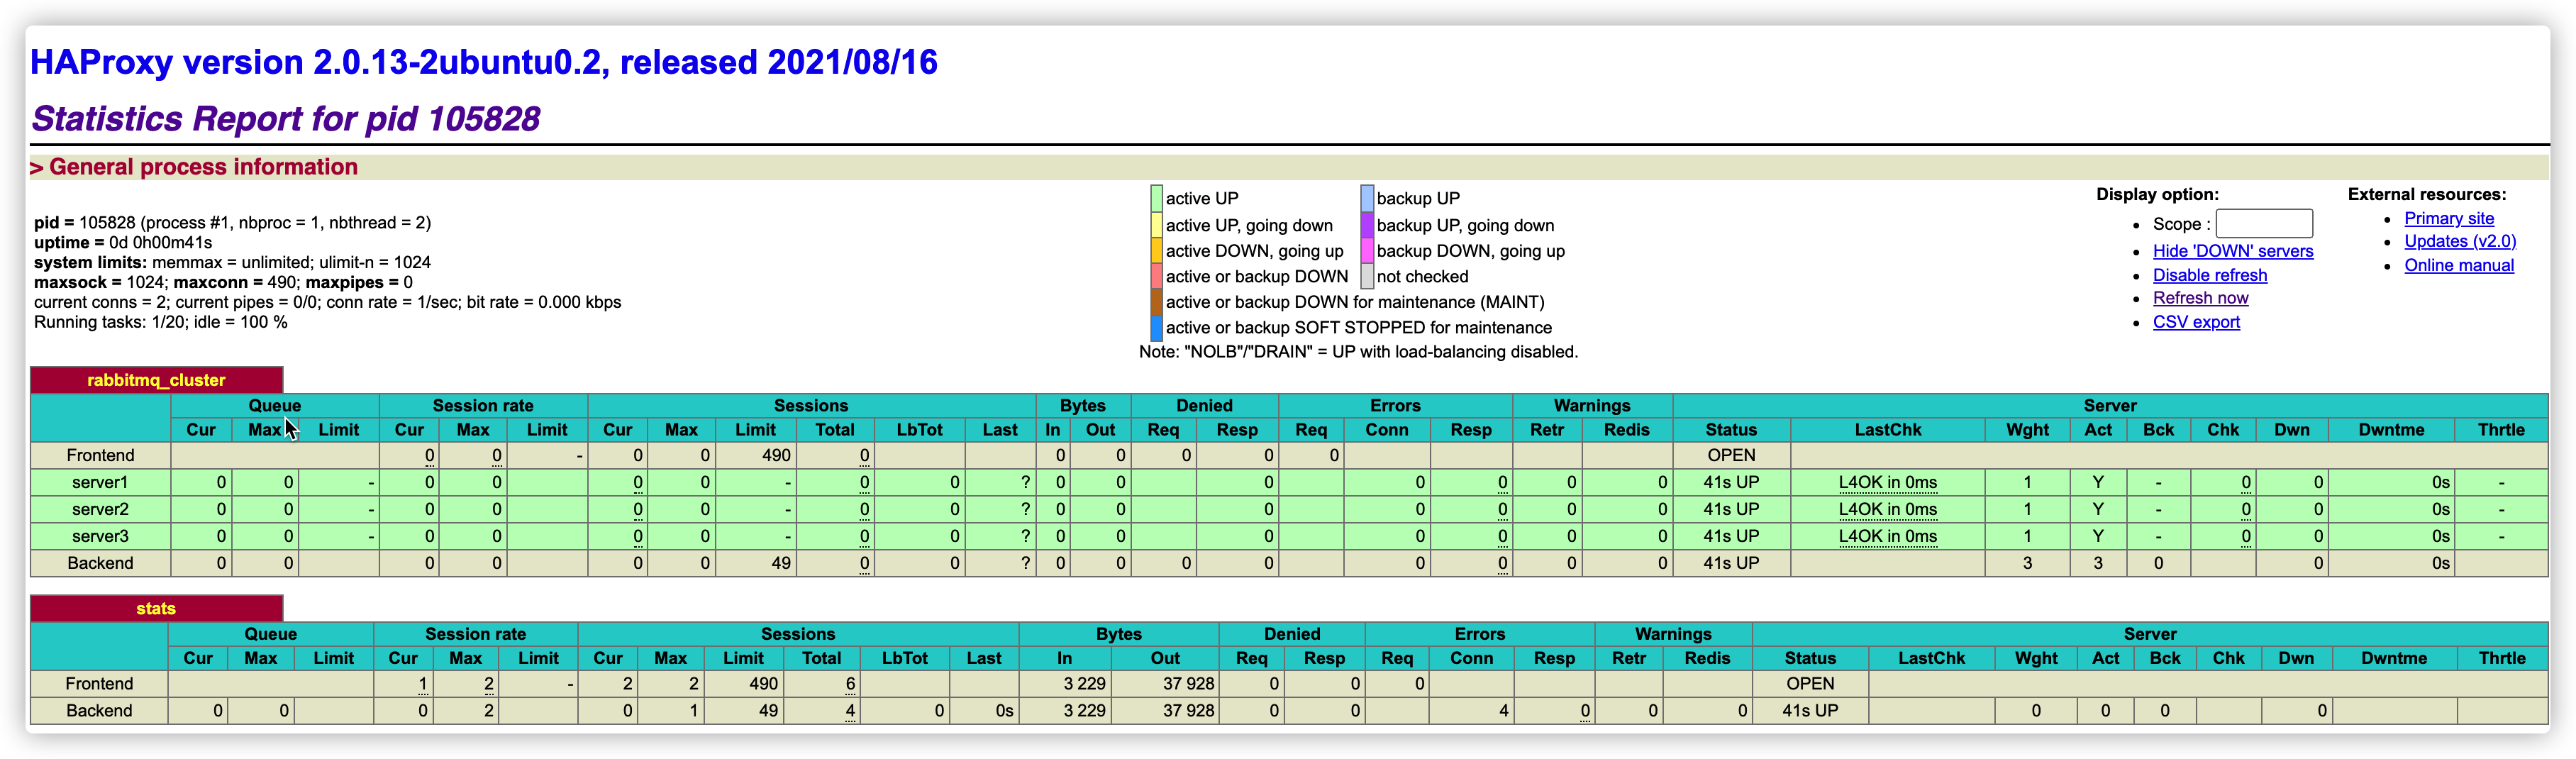Viewport: 2576px width, 759px height.
Task: Open the Primary site link
Action: click(x=2449, y=218)
